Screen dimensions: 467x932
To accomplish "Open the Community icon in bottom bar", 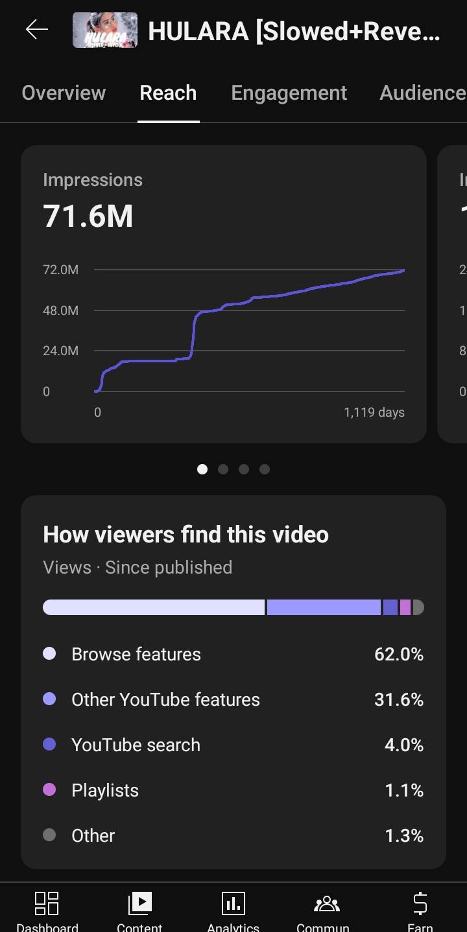I will [326, 903].
